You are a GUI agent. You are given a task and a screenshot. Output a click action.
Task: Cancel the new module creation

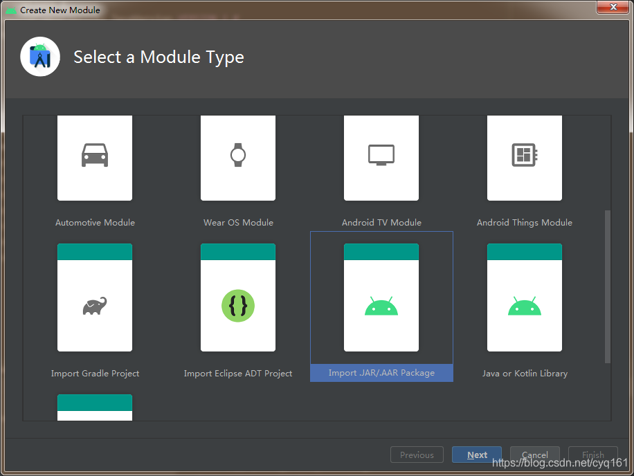(x=535, y=455)
